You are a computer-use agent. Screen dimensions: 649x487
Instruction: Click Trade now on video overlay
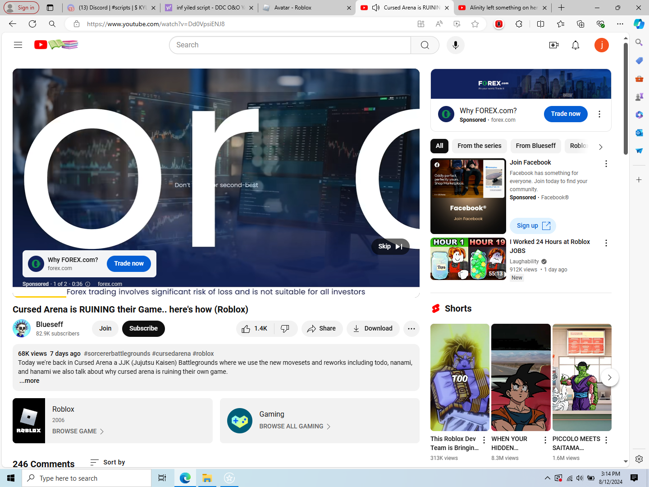click(x=129, y=264)
